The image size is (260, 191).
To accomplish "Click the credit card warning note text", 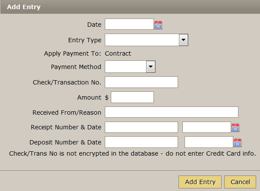I will 132,153.
